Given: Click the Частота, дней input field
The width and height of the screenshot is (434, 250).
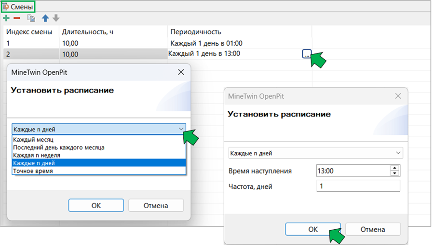Looking at the screenshot, I should (x=358, y=186).
